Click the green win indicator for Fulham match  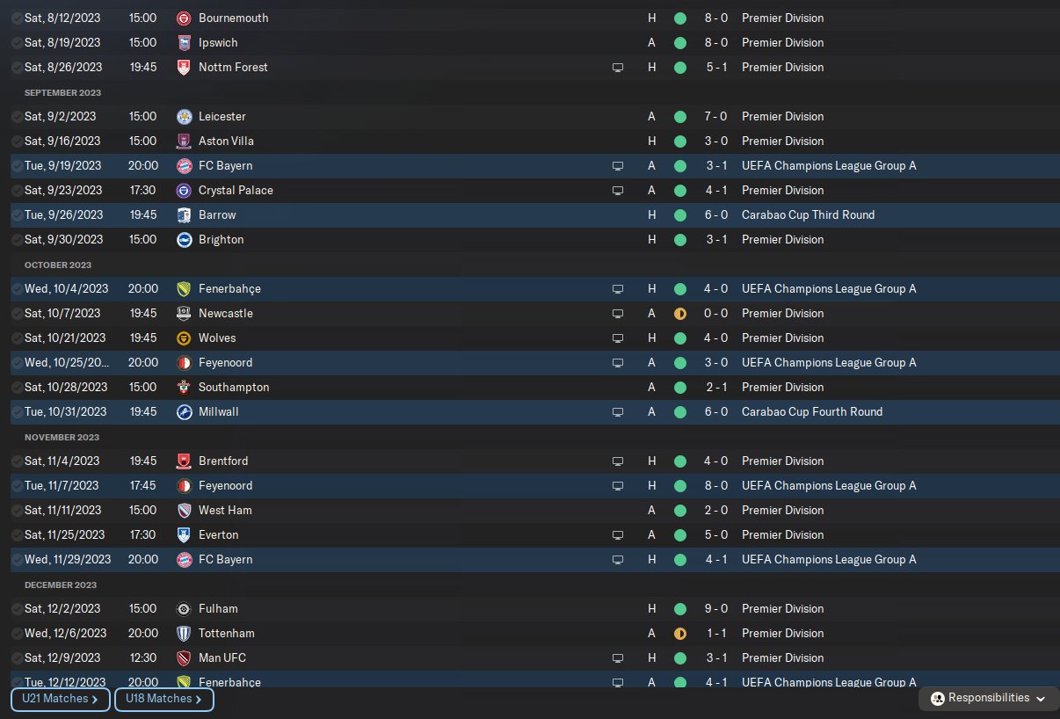coord(679,608)
